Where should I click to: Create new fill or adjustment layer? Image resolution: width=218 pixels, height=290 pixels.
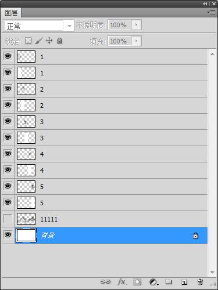pyautogui.click(x=154, y=282)
